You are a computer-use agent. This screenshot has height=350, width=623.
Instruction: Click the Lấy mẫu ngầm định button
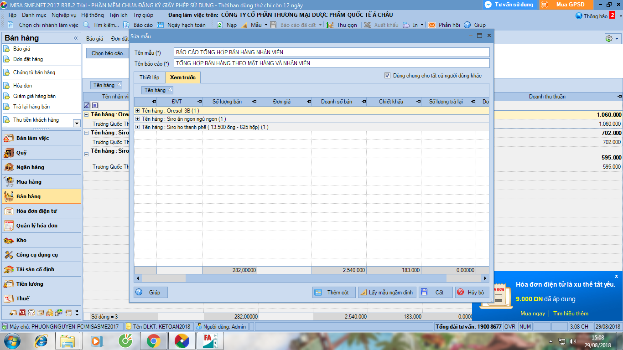(x=387, y=293)
